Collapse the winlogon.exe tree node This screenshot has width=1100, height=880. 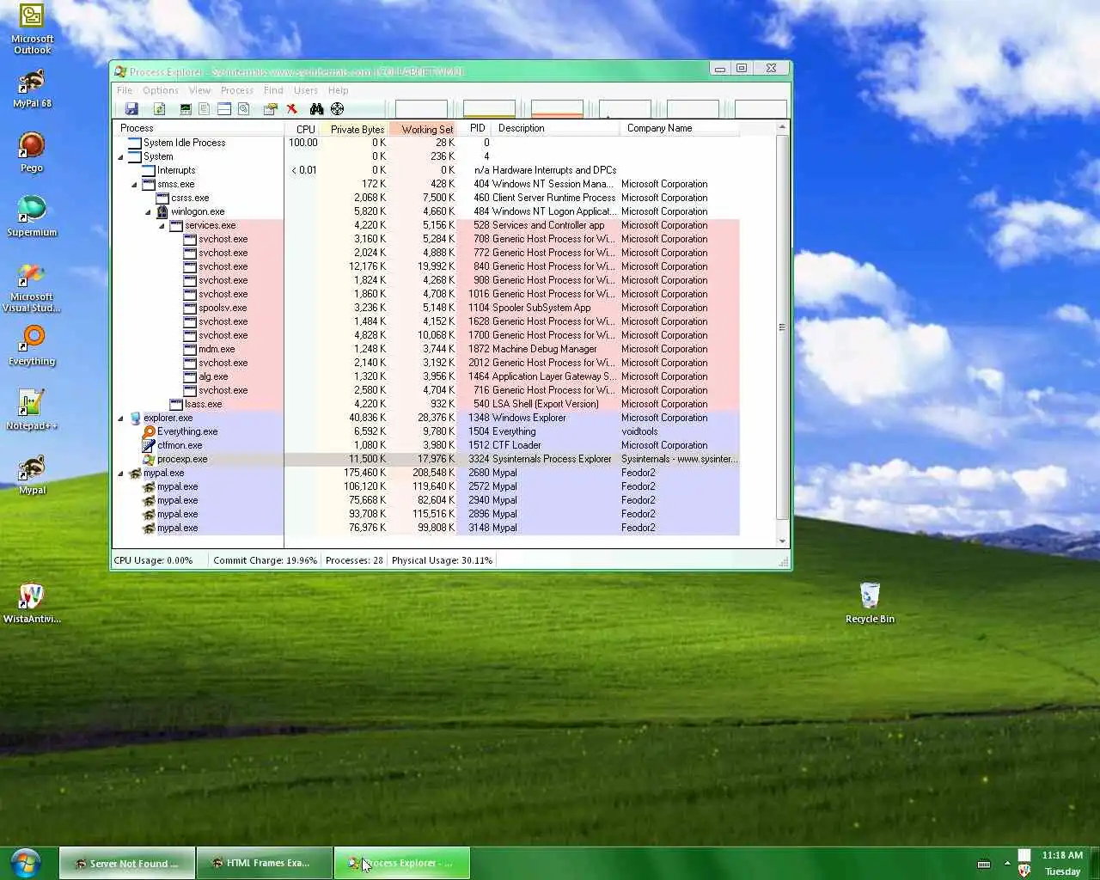point(148,211)
